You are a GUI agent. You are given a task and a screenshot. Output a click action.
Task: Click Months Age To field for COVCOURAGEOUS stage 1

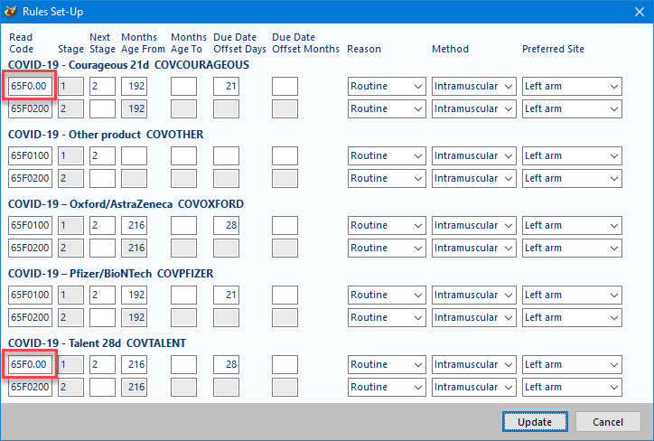[x=183, y=87]
